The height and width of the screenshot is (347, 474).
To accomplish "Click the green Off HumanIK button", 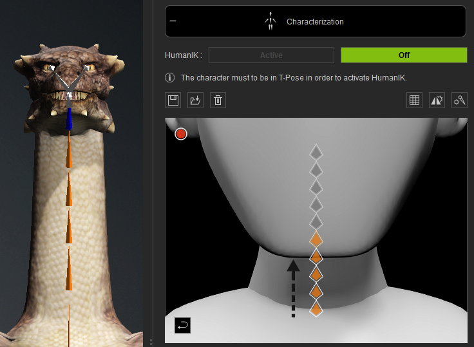I will (404, 55).
